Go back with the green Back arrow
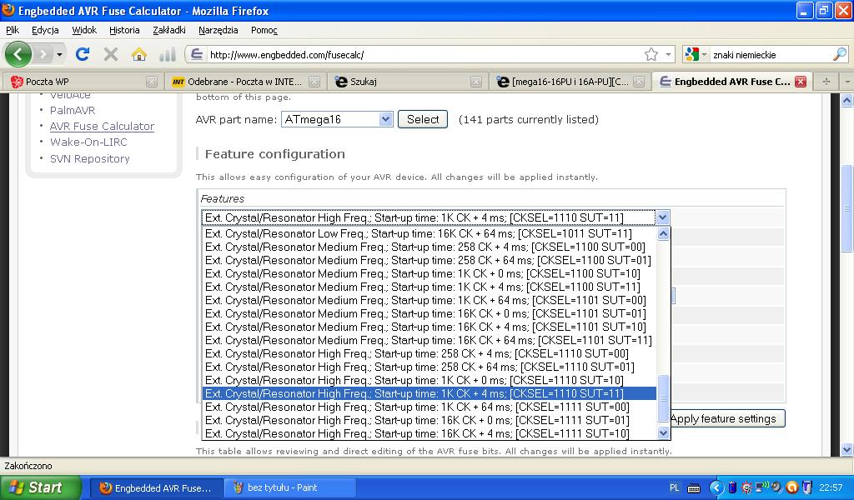Screen dimensions: 854x500 coord(18,54)
